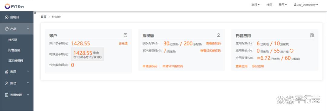Image resolution: width=327 pixels, height=111 pixels.
Task: Expand the 发票管理 sidebar section
Action: click(x=28, y=95)
